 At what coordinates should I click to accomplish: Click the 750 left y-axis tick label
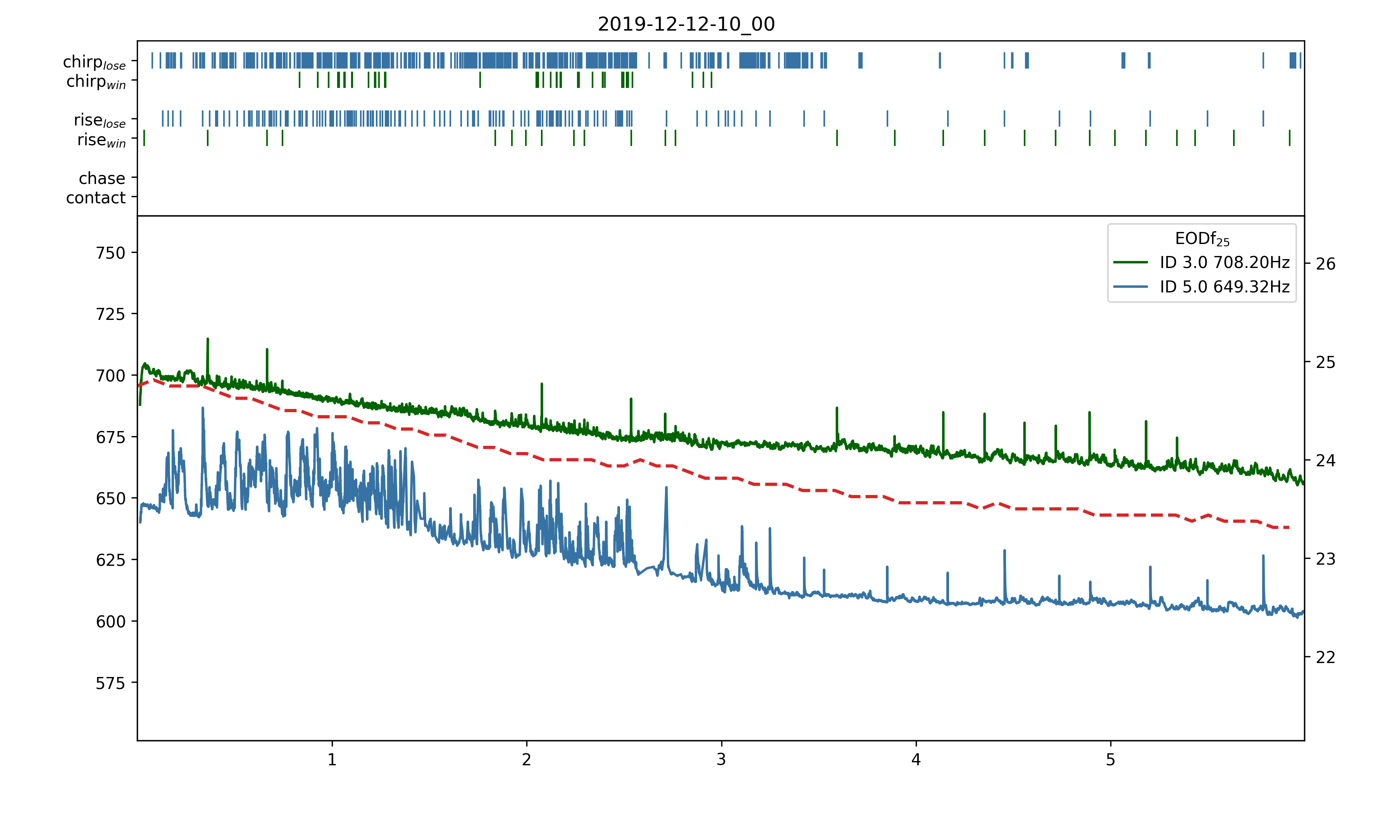(110, 253)
